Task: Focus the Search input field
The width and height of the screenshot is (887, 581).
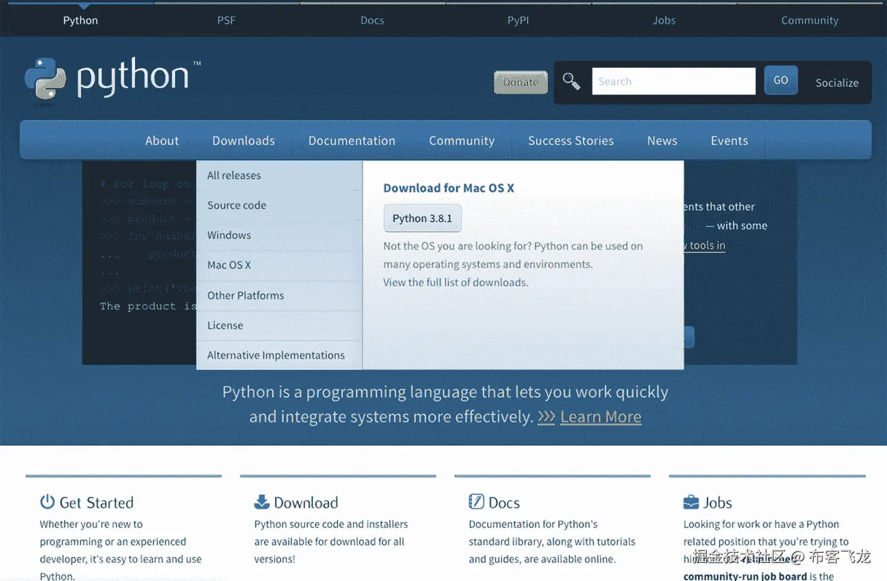Action: point(674,81)
